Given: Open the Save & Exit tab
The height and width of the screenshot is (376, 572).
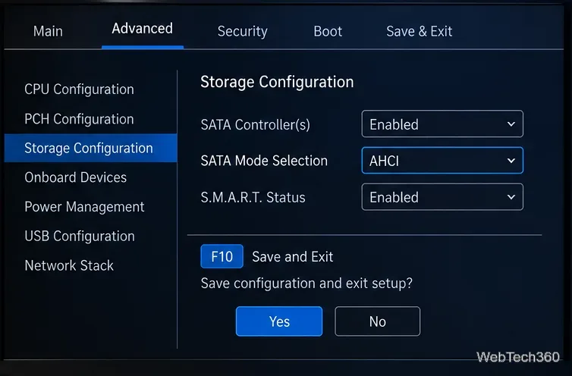Looking at the screenshot, I should pos(420,31).
